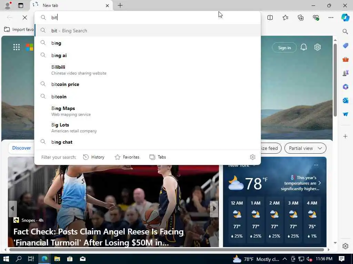The image size is (353, 264).
Task: Open weather card more options ellipsis
Action: coord(316,165)
